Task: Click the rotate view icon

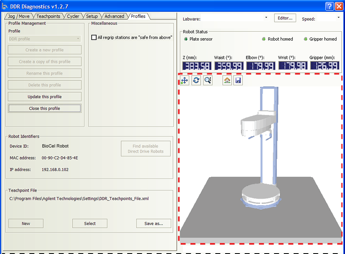Action: click(x=196, y=80)
